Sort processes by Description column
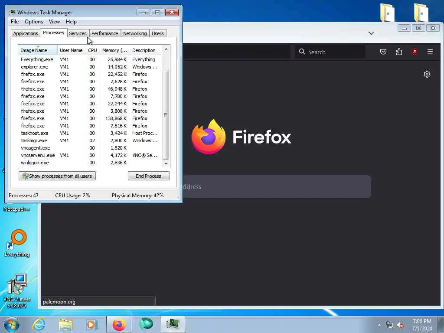Image resolution: width=444 pixels, height=333 pixels. [146, 50]
